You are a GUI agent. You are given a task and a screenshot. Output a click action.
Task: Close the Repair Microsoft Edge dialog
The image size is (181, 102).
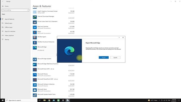pyautogui.click(x=123, y=37)
